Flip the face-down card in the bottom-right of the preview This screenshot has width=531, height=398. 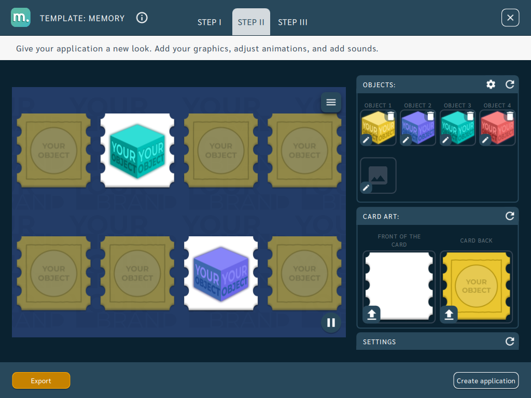click(x=304, y=274)
